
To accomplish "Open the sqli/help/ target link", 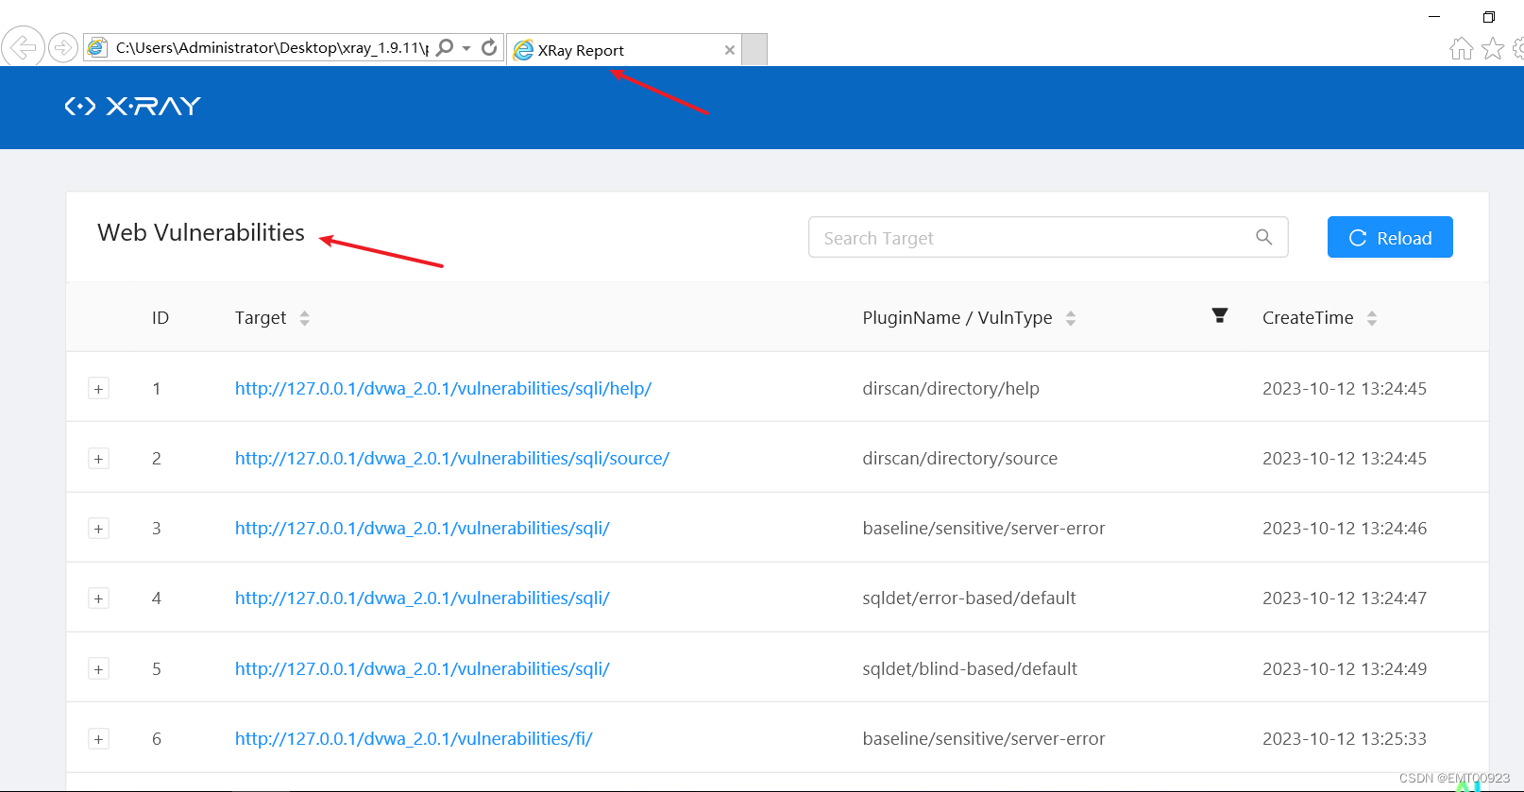I will [443, 388].
